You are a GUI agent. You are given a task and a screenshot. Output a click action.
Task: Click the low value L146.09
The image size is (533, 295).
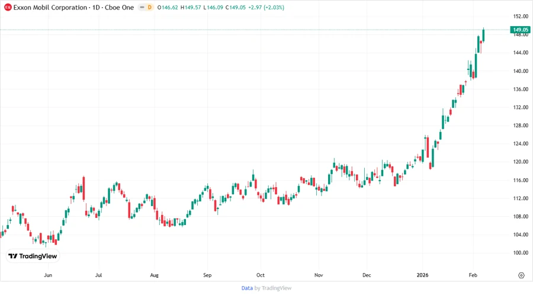(213, 8)
